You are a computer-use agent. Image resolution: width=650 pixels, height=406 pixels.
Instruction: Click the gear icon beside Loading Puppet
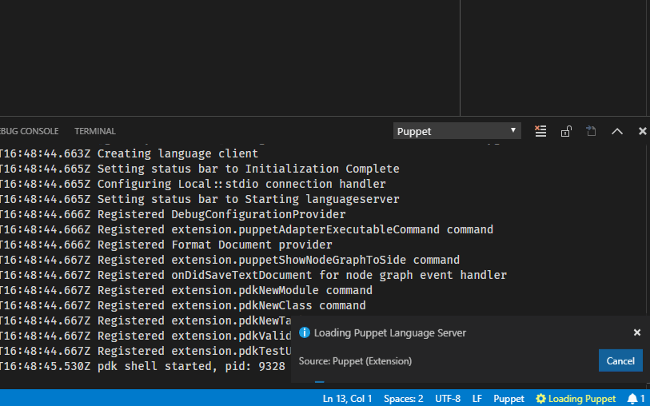pos(540,399)
